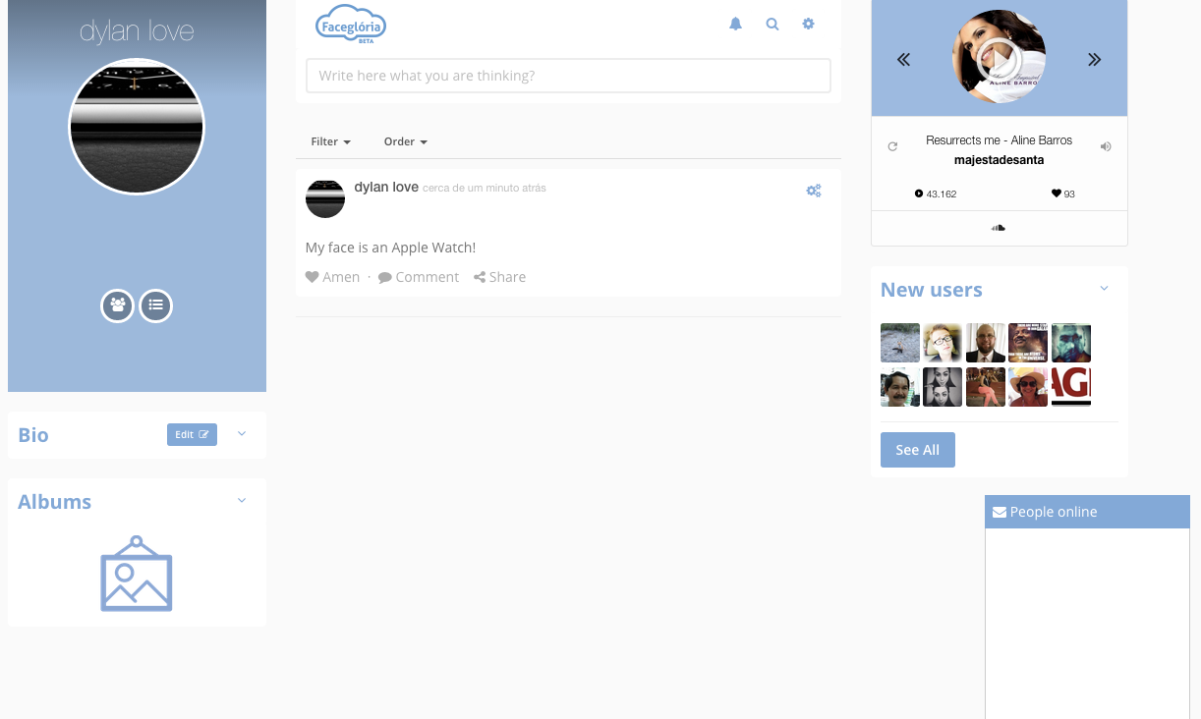Click the notifications bell icon
1201x719 pixels.
tap(735, 25)
